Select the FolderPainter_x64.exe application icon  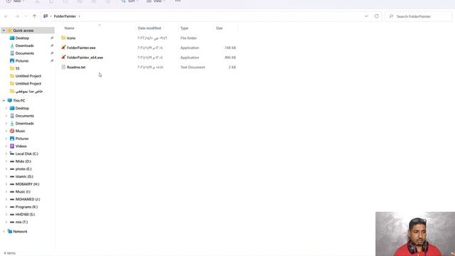tap(63, 57)
